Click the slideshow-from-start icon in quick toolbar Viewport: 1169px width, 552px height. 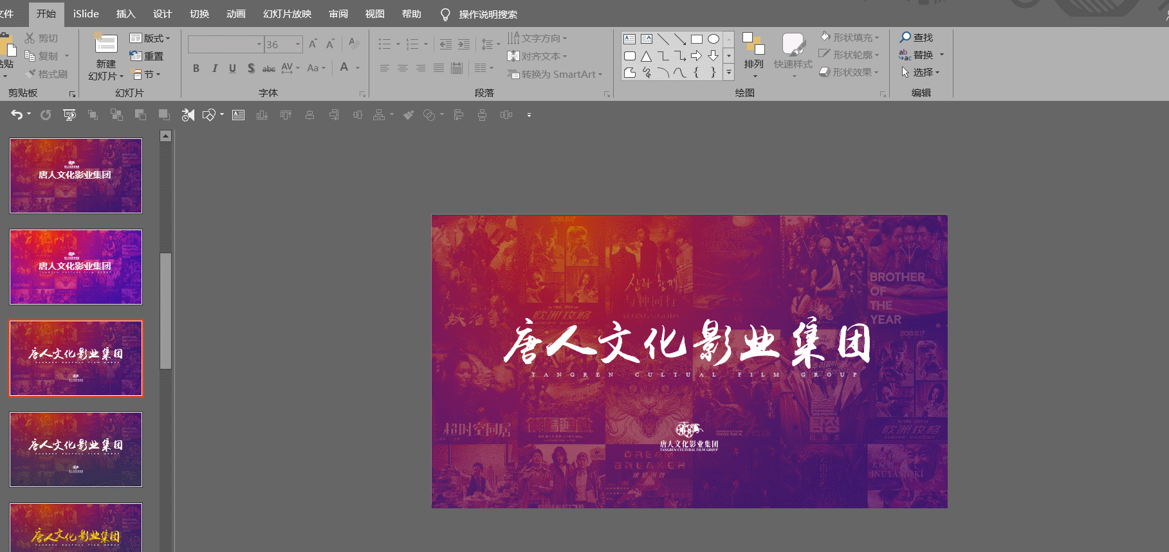[69, 115]
